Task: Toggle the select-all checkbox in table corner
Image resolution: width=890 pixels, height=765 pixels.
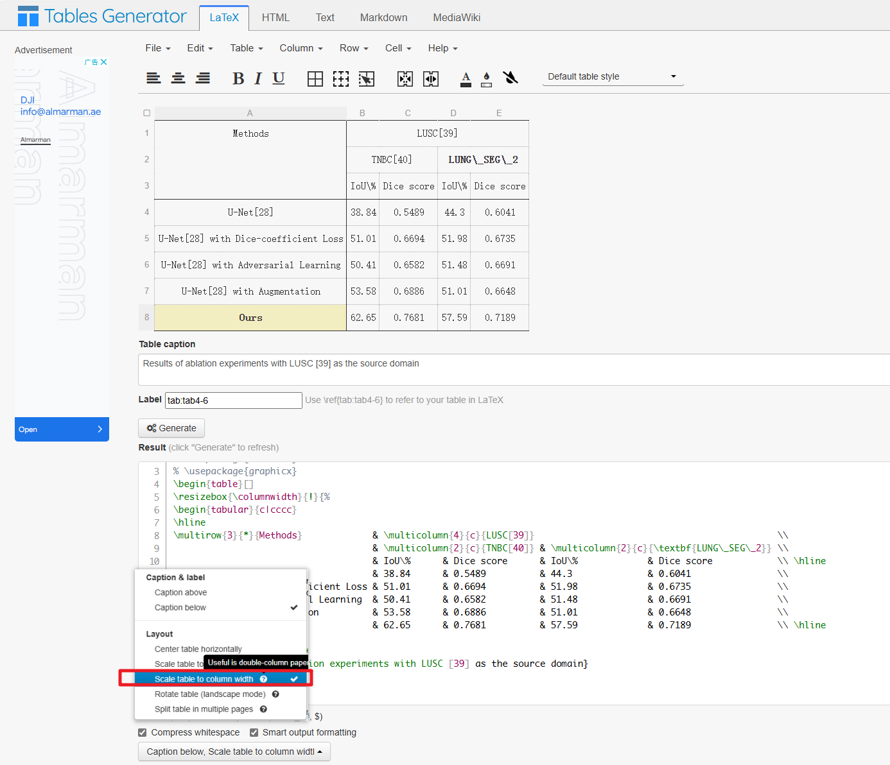Action: [147, 113]
